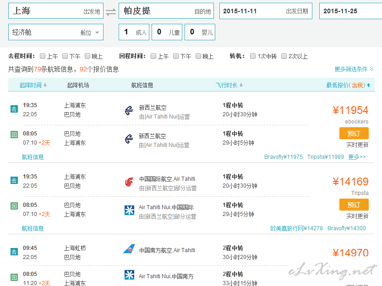Open Bravofly ¥11975 price link

click(x=284, y=157)
